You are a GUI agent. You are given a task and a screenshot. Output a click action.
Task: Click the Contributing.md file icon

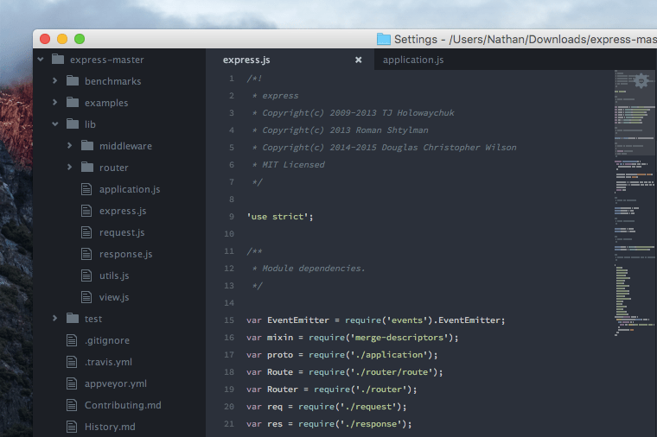(x=72, y=405)
